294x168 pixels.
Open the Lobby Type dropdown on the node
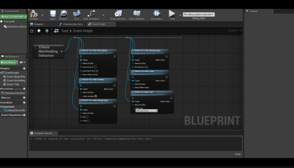(146, 111)
